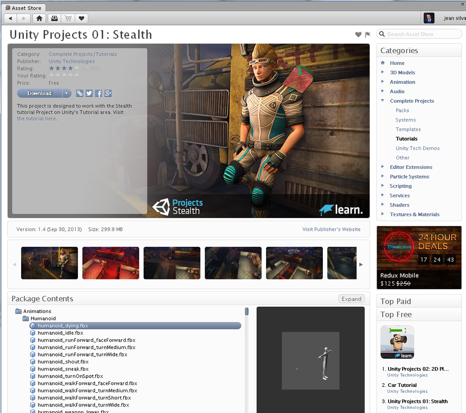Image resolution: width=466 pixels, height=413 pixels.
Task: Follow 'the tutorial here' link
Action: (37, 119)
